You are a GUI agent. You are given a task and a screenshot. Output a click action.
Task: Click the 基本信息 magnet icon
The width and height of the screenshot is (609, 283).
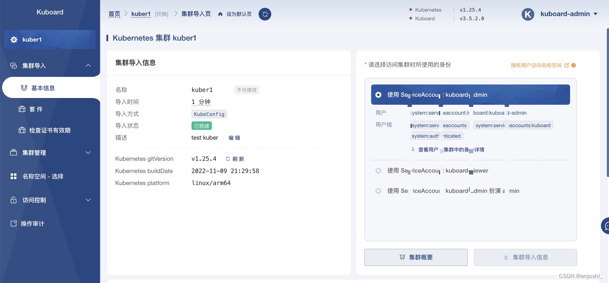(x=24, y=88)
